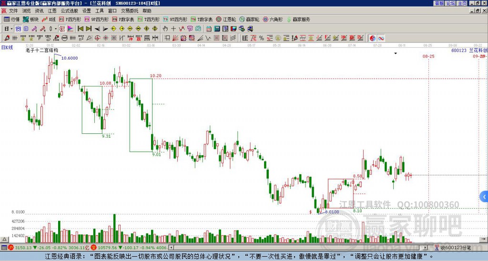The height and width of the screenshot is (261, 488).
Task: Launch the 赢家轮 wheel tool
Action: [x=249, y=19]
